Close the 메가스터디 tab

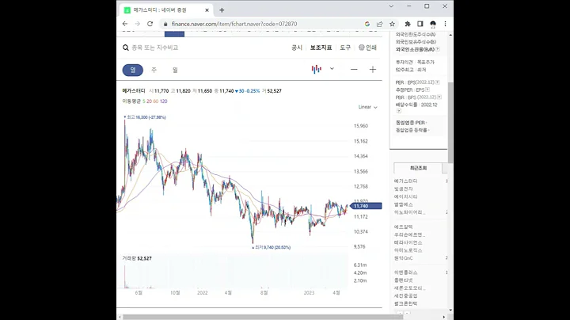(207, 10)
